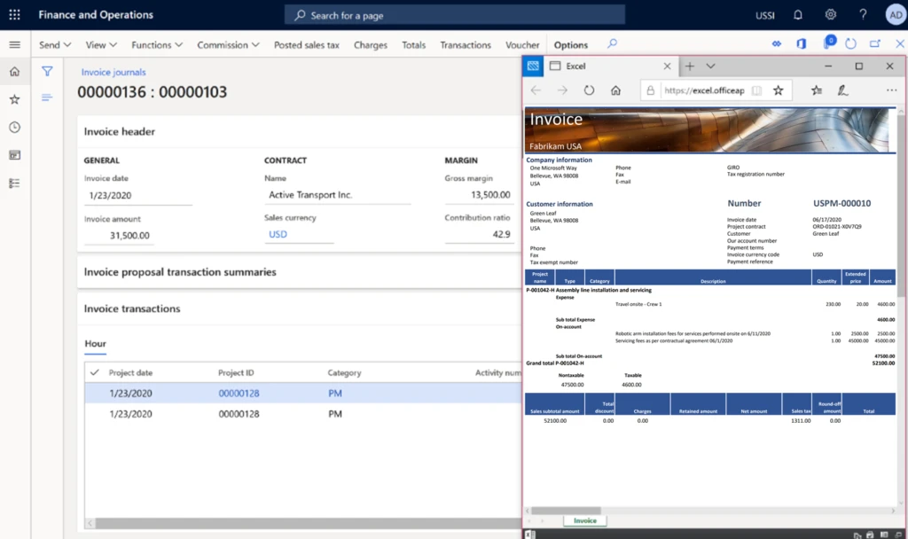Image resolution: width=908 pixels, height=539 pixels.
Task: Open Favorites via the star sidebar icon
Action: pos(14,98)
